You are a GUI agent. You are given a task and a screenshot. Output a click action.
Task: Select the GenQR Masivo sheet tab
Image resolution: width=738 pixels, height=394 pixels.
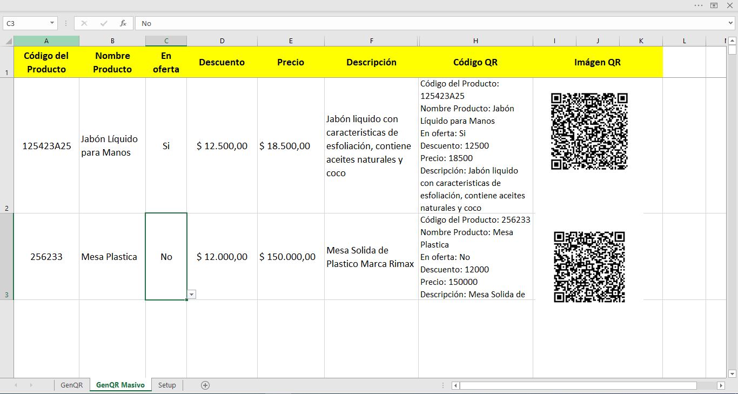[120, 385]
